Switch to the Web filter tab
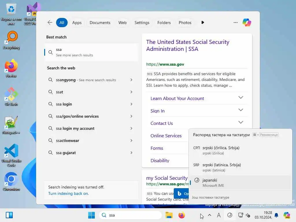Image resolution: width=296 pixels, height=222 pixels. [x=122, y=23]
